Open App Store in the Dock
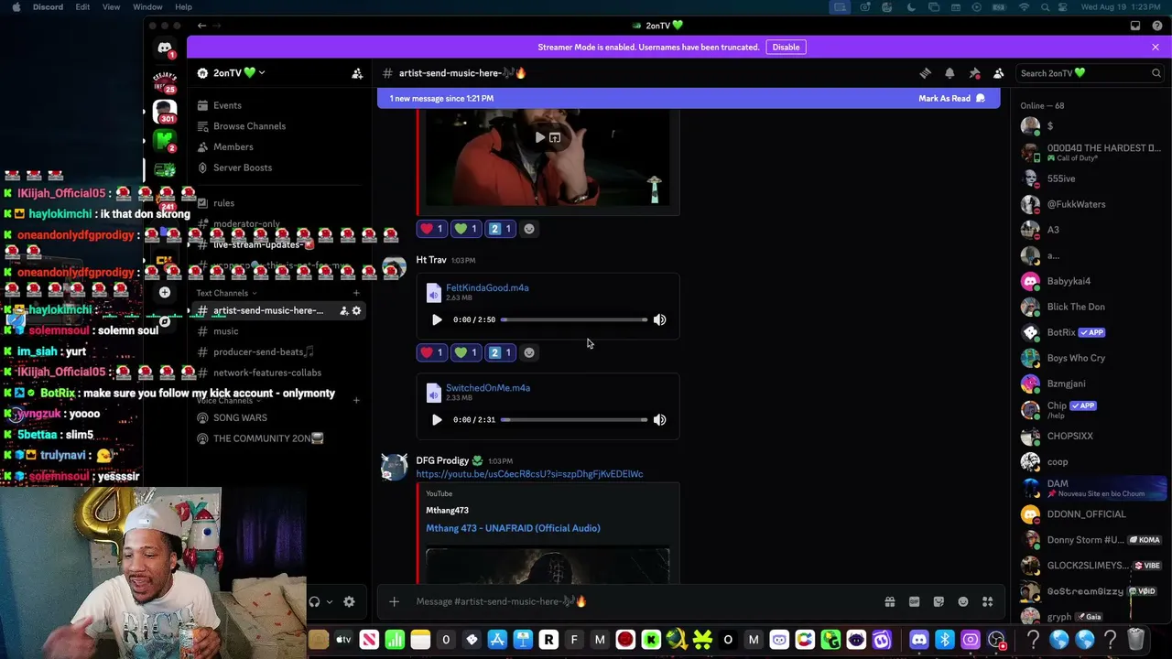The image size is (1172, 659). (x=497, y=640)
